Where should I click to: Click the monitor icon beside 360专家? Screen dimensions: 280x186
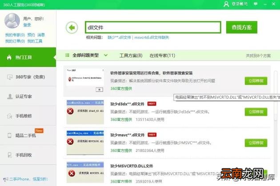[x=10, y=77]
